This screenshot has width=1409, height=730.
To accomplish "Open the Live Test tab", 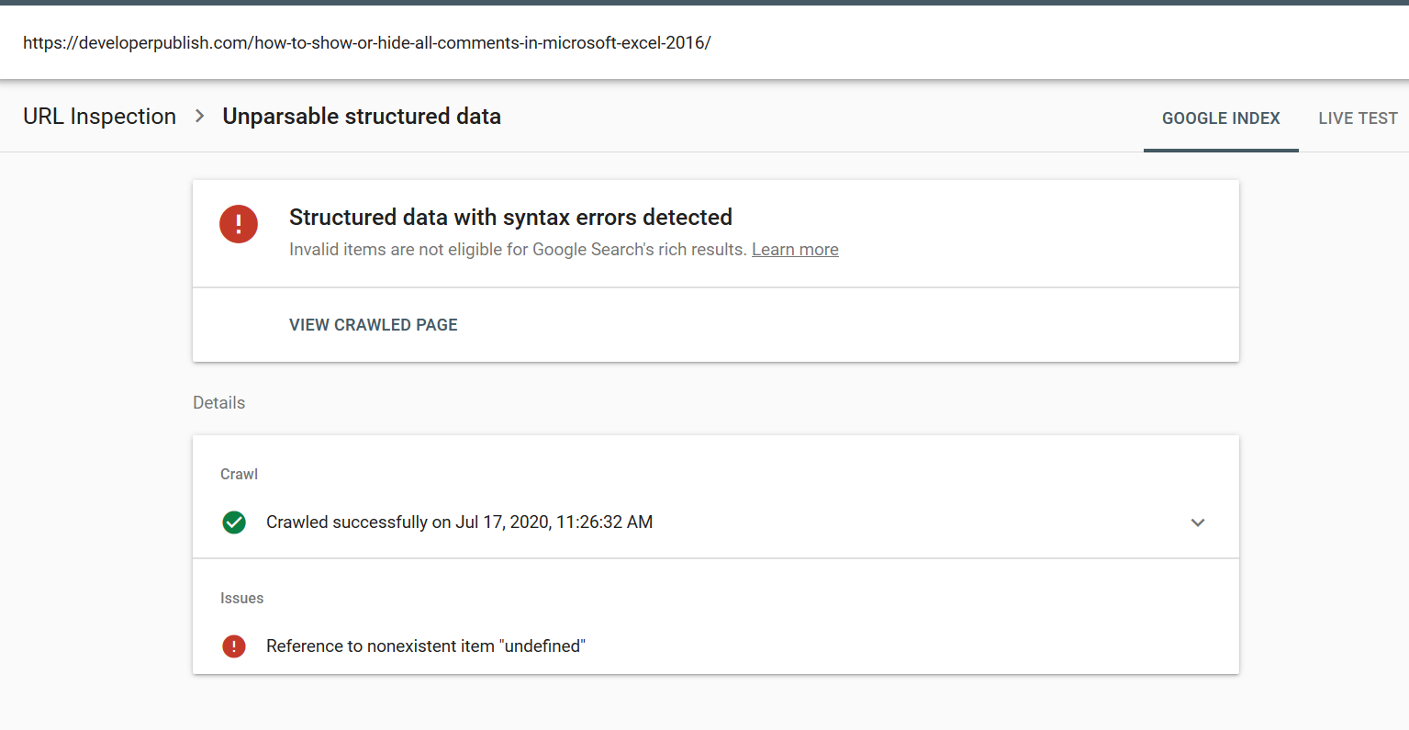I will coord(1358,118).
